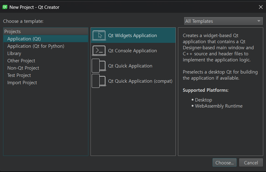Screen dimensions: 266x172
Task: Click the Choose... button
Action: (225, 163)
